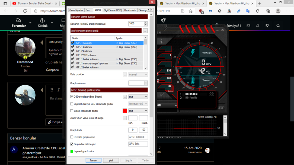Viewport: 294px width, 165px height.
Task: Click the Tamam button
Action: pos(93,160)
